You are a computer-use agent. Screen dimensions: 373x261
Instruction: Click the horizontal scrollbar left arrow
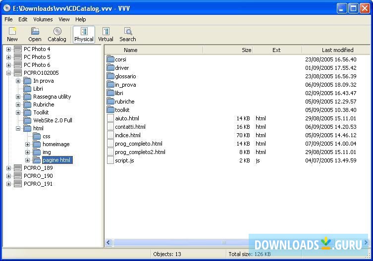tap(108, 243)
